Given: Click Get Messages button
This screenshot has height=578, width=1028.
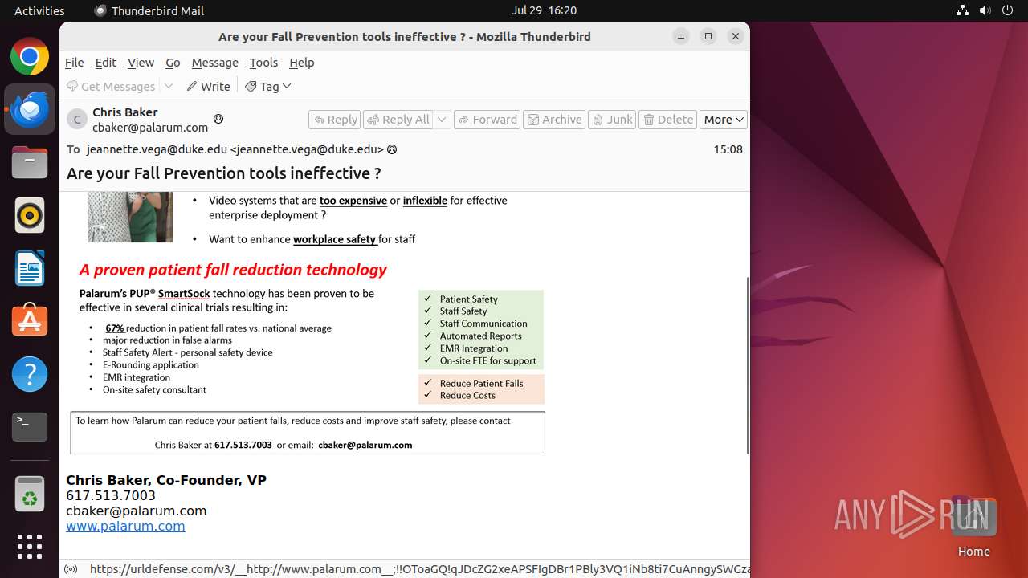Looking at the screenshot, I should pos(111,86).
